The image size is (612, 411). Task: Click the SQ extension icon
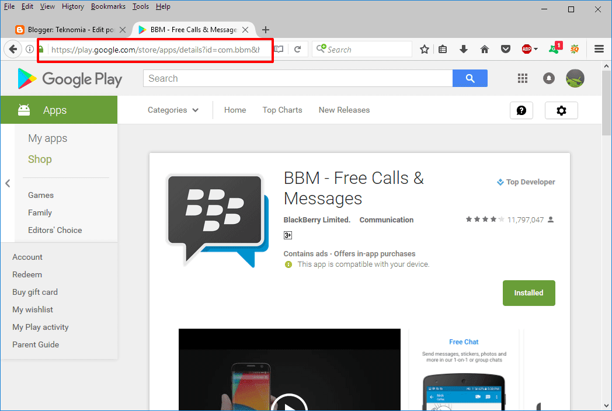pyautogui.click(x=575, y=49)
